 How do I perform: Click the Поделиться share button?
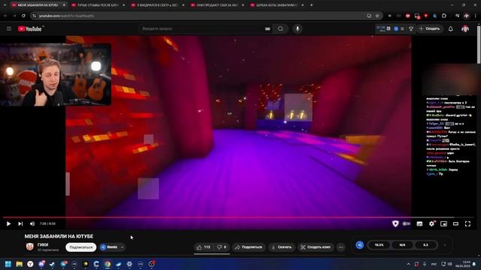click(249, 247)
